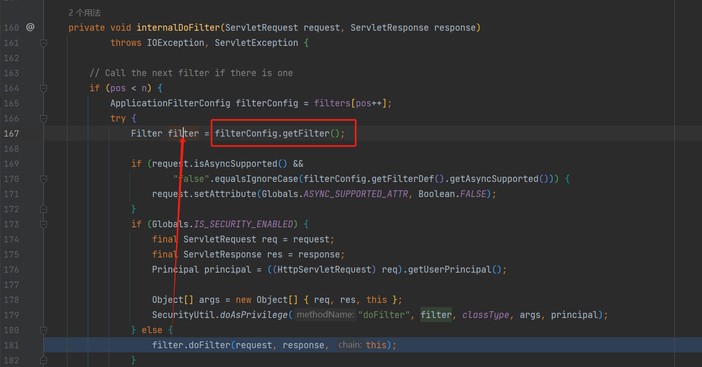The image size is (702, 367).
Task: Collapse the fold marker on line 173
Action: click(44, 224)
